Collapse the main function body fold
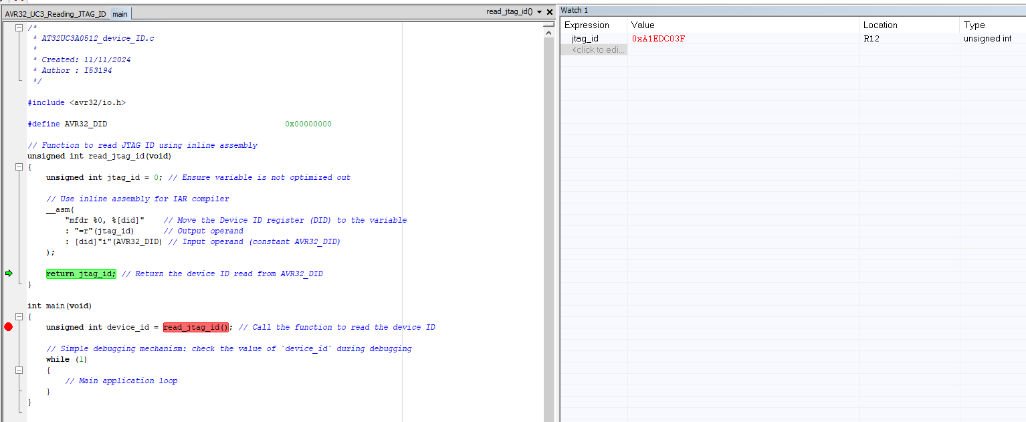 tap(19, 316)
